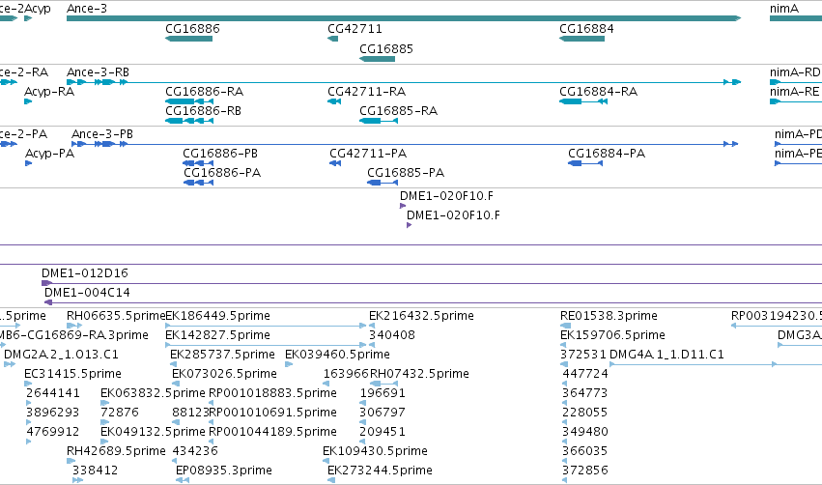Select the EK159706.5prime label
822x485 pixels.
(612, 335)
